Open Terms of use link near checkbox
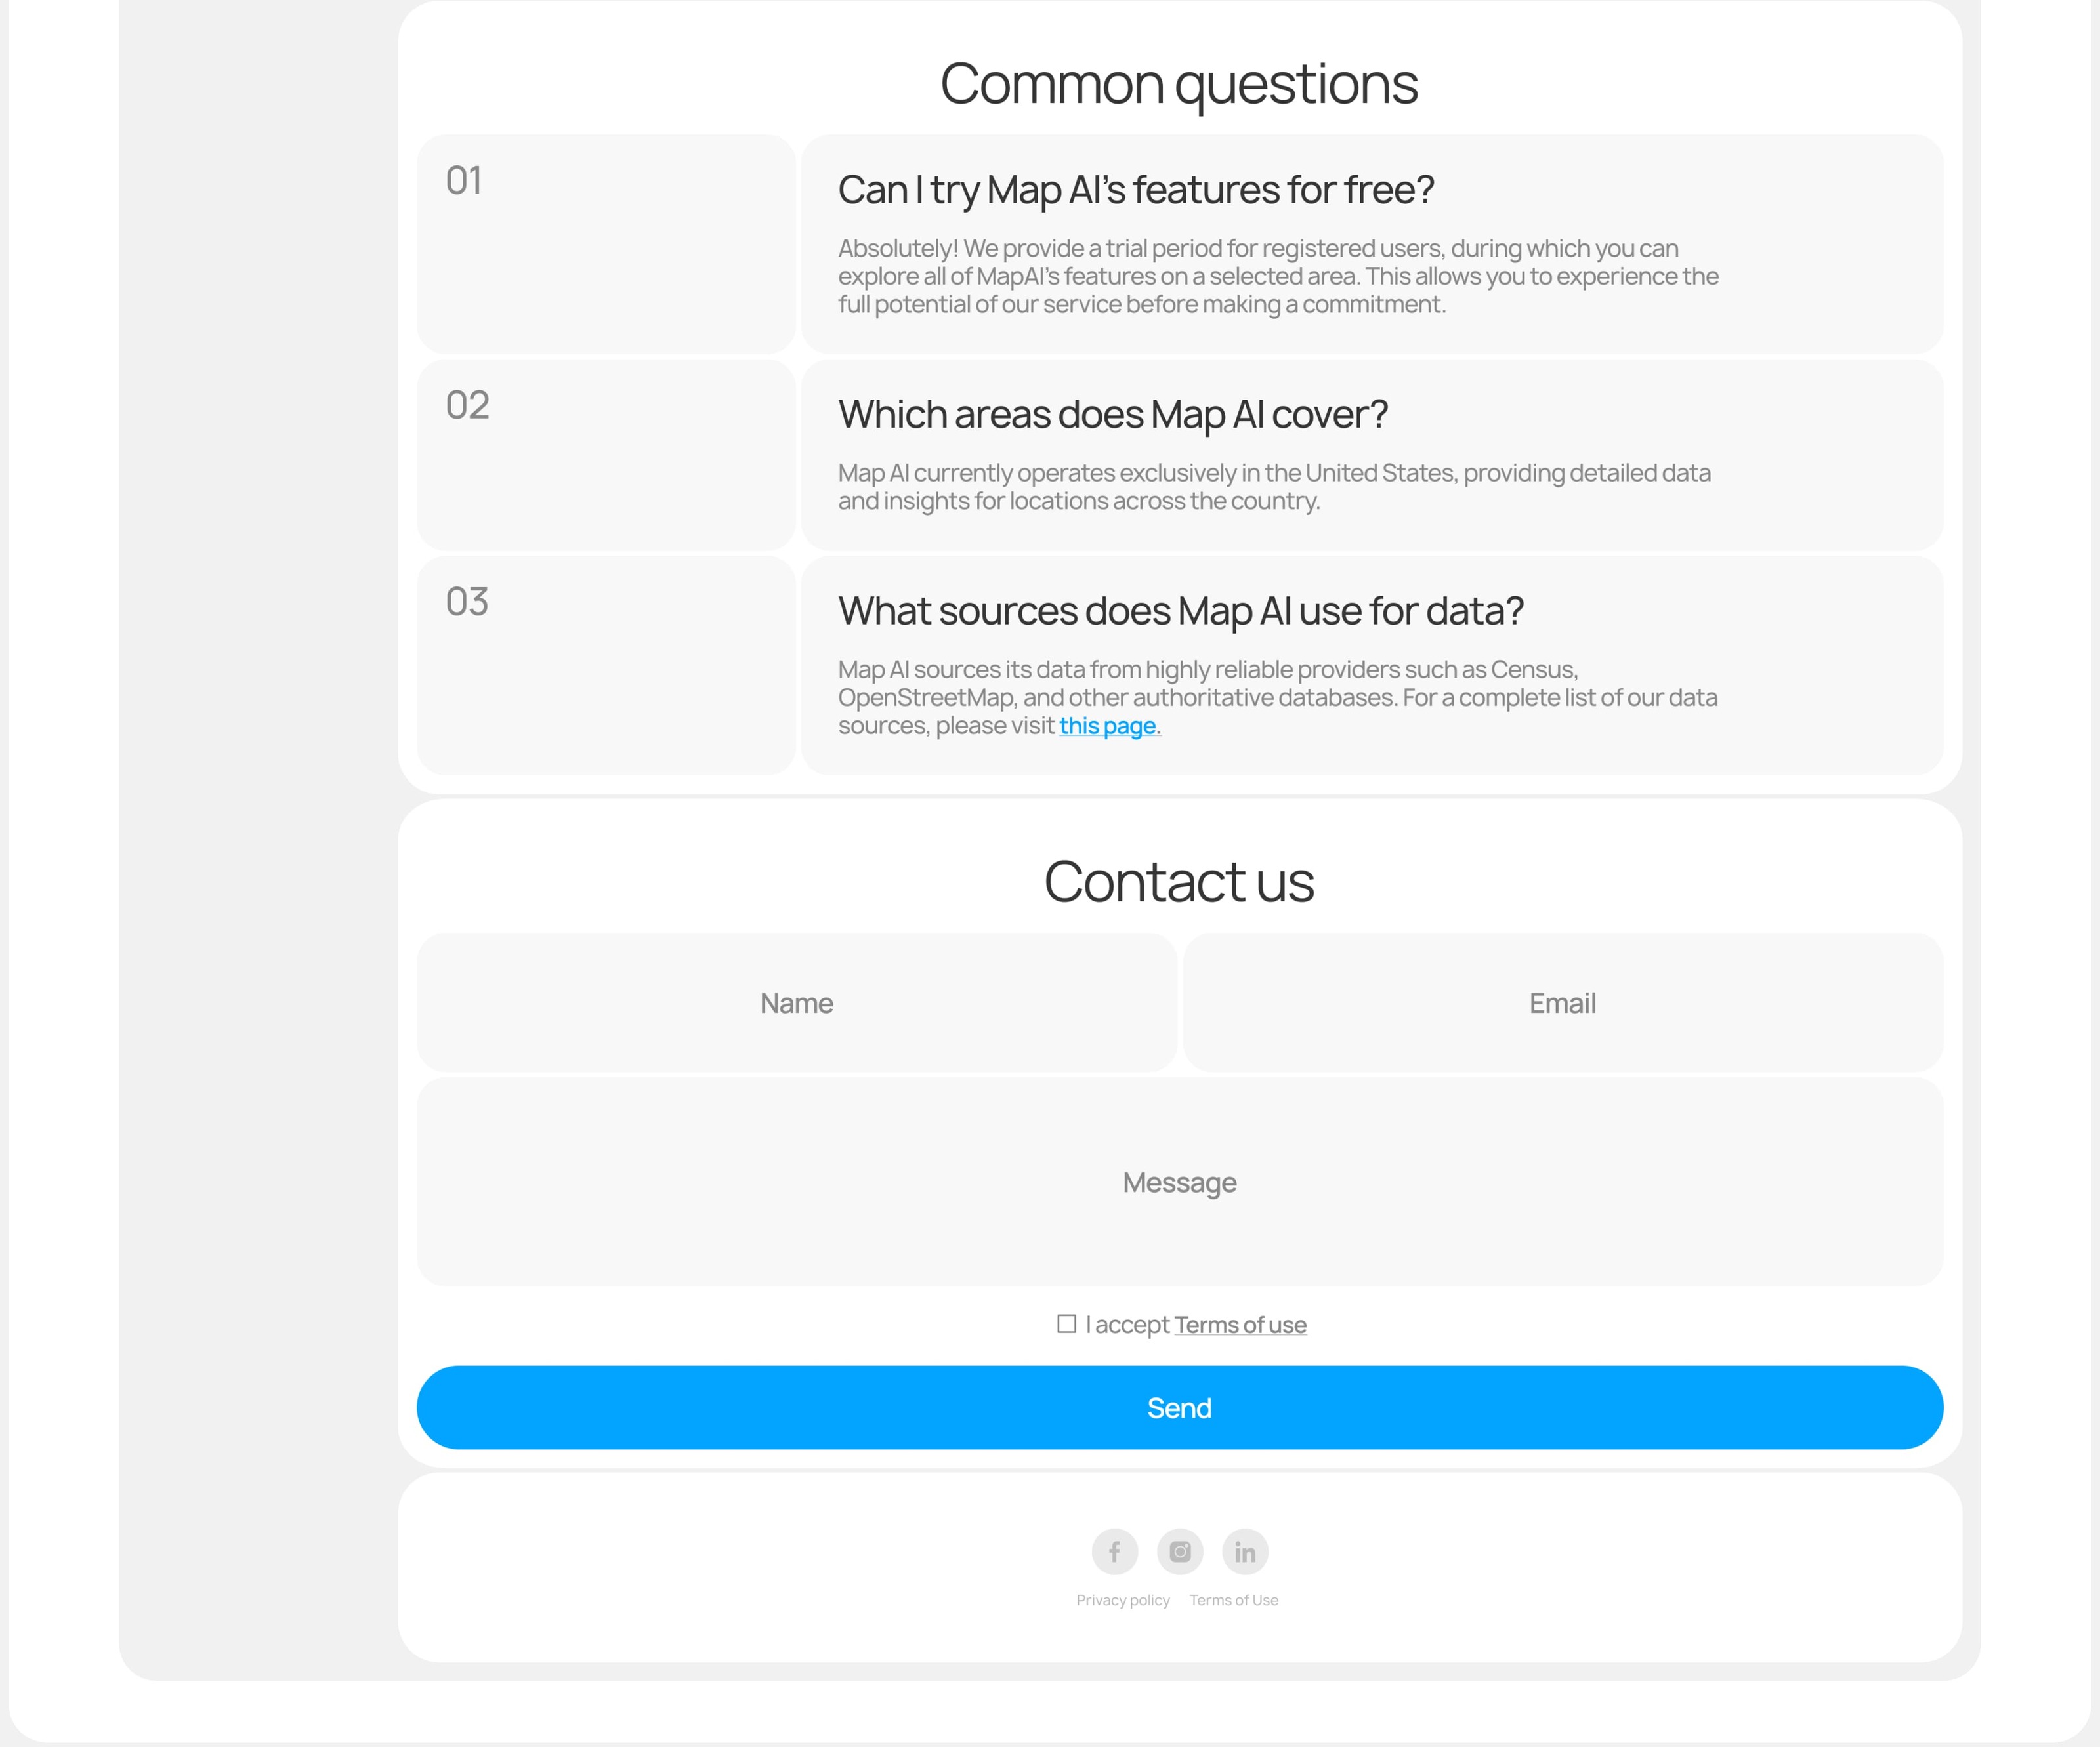The height and width of the screenshot is (1747, 2100). point(1240,1325)
